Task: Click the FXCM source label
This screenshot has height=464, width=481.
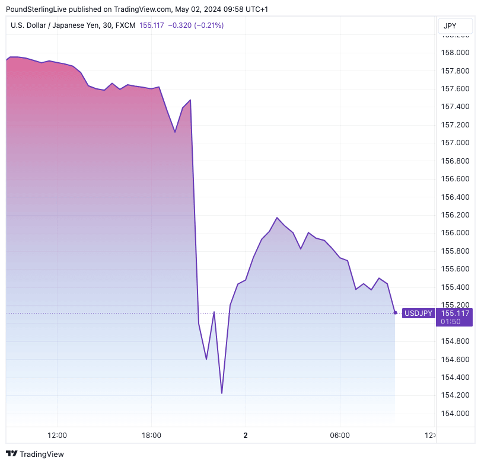Action: (126, 25)
